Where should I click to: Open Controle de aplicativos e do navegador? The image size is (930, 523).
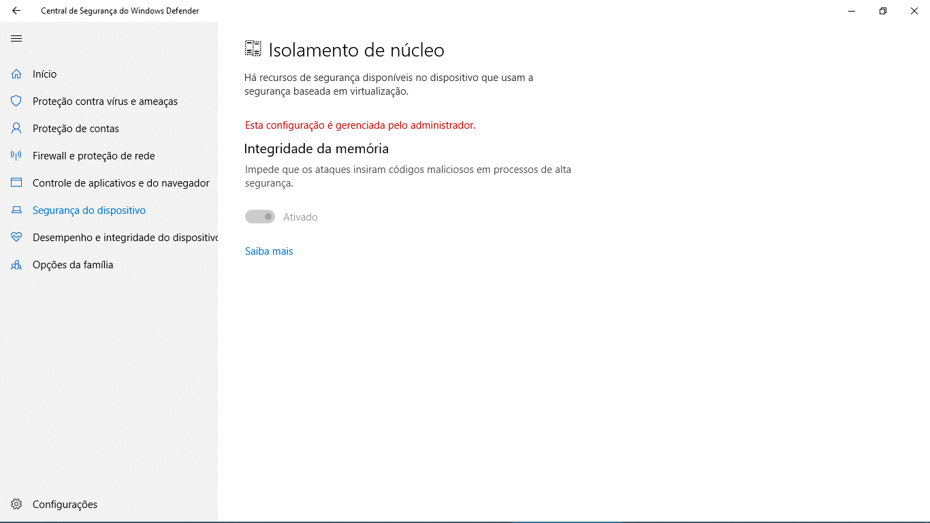click(x=109, y=183)
